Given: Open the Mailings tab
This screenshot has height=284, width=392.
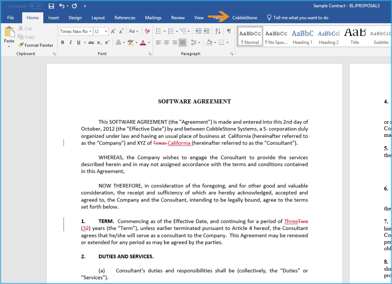Looking at the screenshot, I should pos(153,18).
